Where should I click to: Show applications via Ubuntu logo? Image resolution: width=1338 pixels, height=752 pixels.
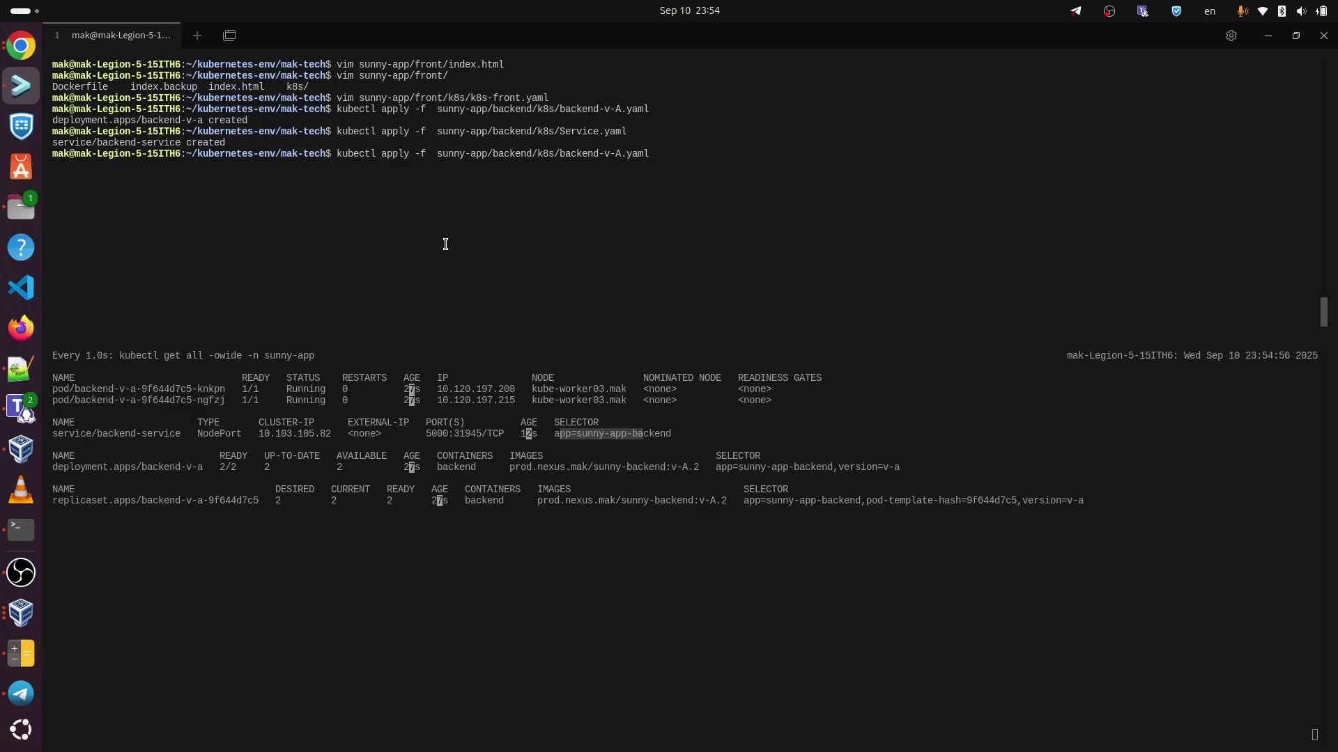[x=21, y=730]
